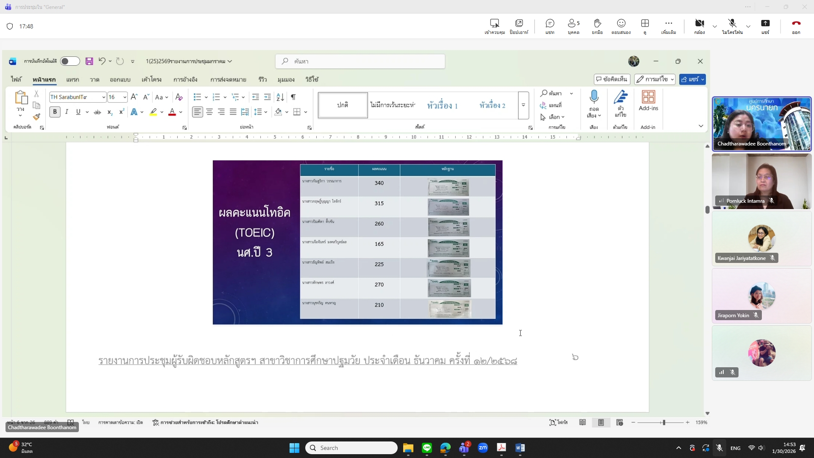Image resolution: width=814 pixels, height=458 pixels.
Task: Open the font size 16 dropdown
Action: click(x=125, y=97)
